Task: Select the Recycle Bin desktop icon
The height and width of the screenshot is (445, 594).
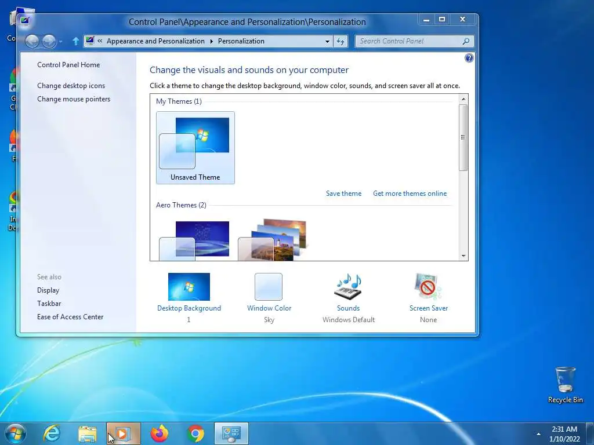Action: point(565,385)
